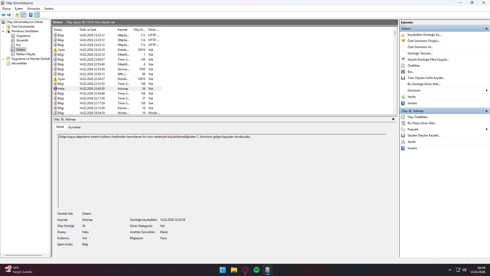Expand the Özel Görünümler tree node
This screenshot has height=276, width=490.
pyautogui.click(x=3, y=27)
